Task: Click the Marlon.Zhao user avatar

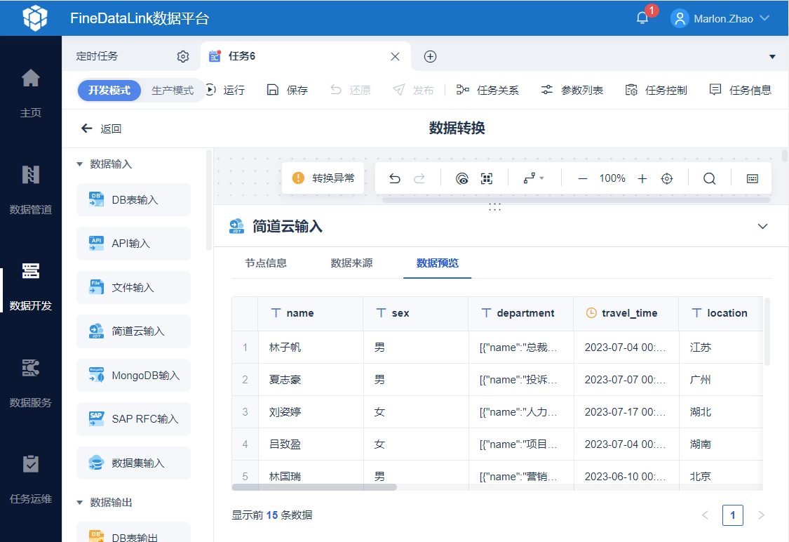Action: (x=680, y=19)
